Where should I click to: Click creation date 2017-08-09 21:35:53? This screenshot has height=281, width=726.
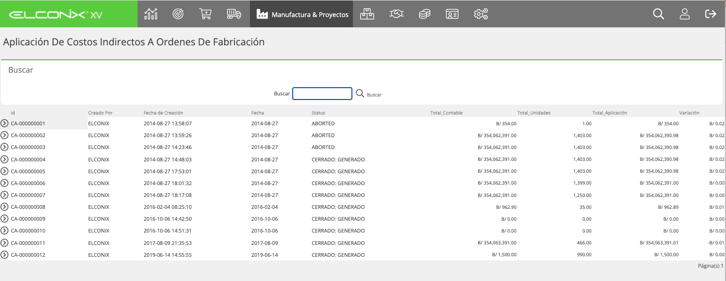pyautogui.click(x=167, y=243)
